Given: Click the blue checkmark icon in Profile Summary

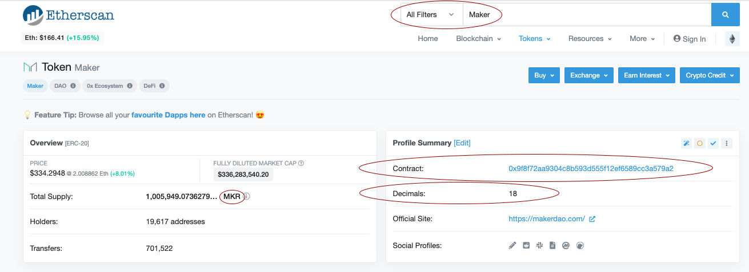Looking at the screenshot, I should point(713,143).
